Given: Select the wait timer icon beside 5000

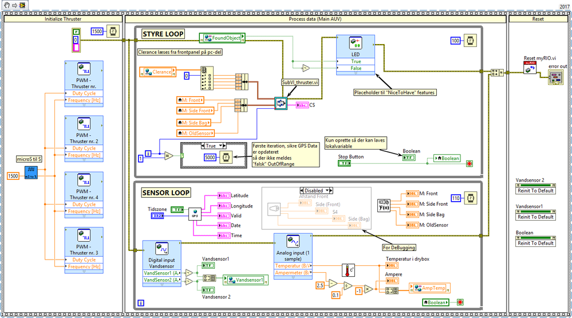Looking at the screenshot, I should (226, 158).
